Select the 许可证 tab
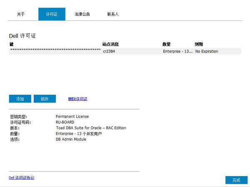 pyautogui.click(x=52, y=14)
